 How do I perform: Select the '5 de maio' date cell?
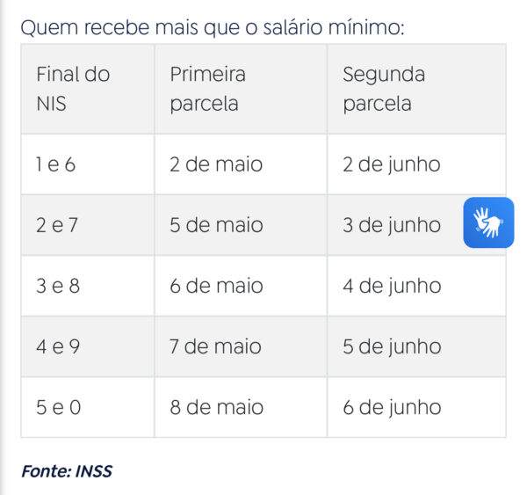(x=216, y=225)
